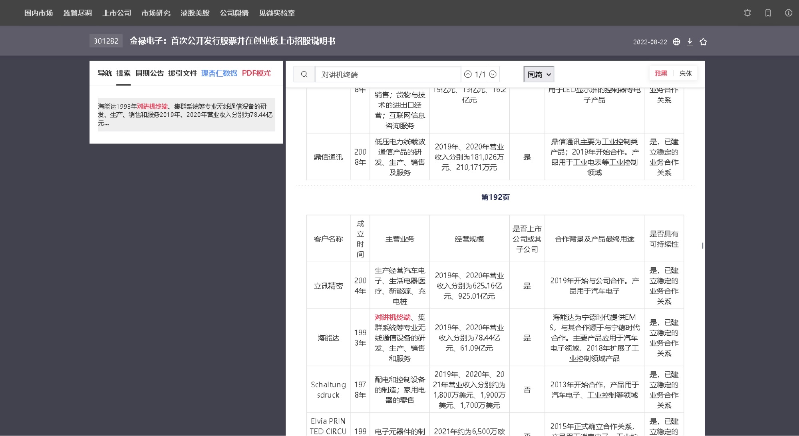Click 海能达 revenue 78.44亿元 cell
This screenshot has width=799, height=436.
(469, 338)
